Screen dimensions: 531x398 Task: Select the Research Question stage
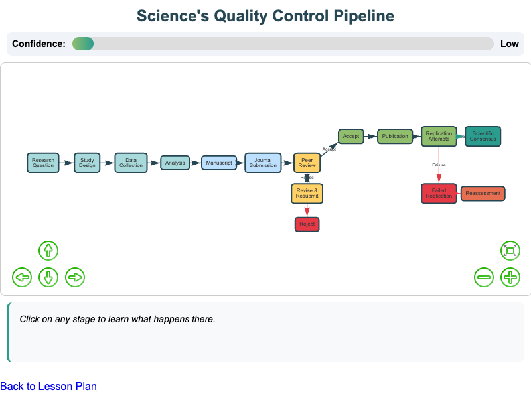point(43,163)
